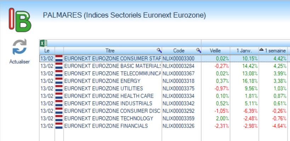The width and height of the screenshot is (290, 141).
Task: Click the IB application logo
Action: point(20,19)
